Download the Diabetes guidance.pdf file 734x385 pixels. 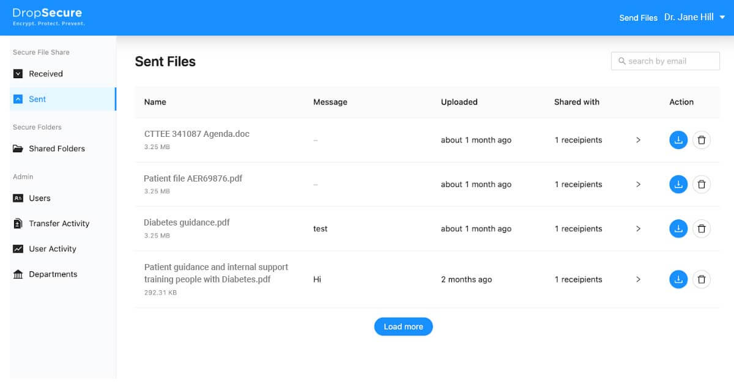[678, 229]
